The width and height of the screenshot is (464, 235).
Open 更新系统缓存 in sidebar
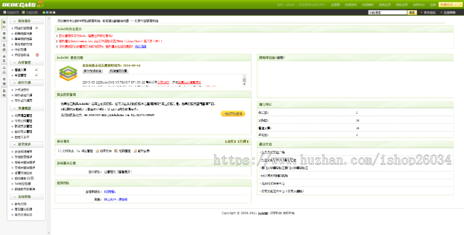23,152
